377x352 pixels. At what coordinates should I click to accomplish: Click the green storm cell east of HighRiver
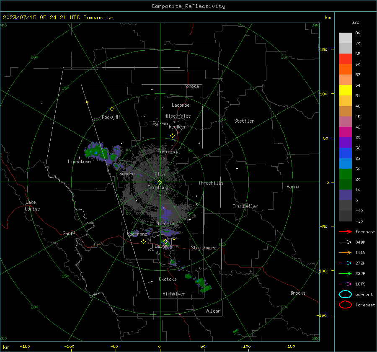203,285
